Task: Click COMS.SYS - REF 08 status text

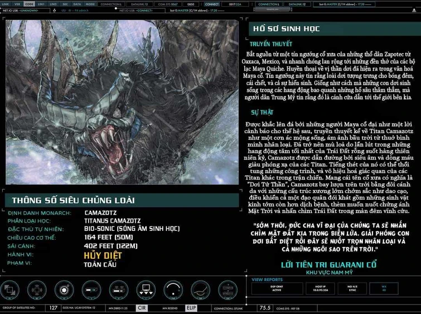Action: coord(288,308)
